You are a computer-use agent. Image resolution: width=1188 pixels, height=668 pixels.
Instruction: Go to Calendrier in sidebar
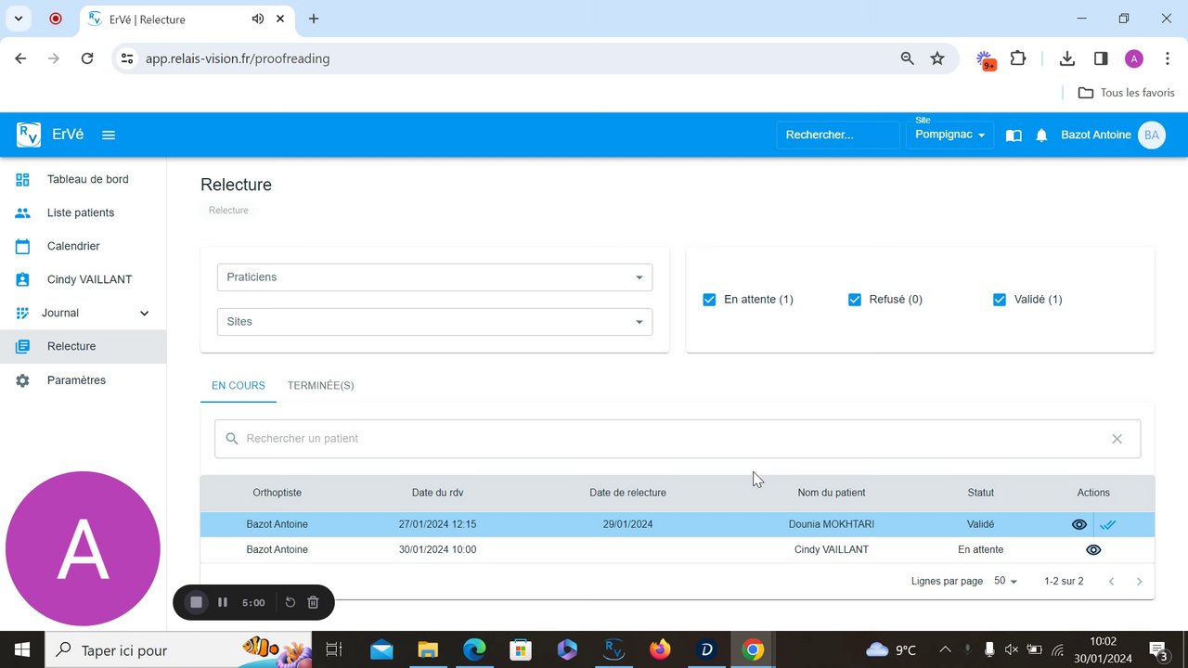(x=84, y=246)
